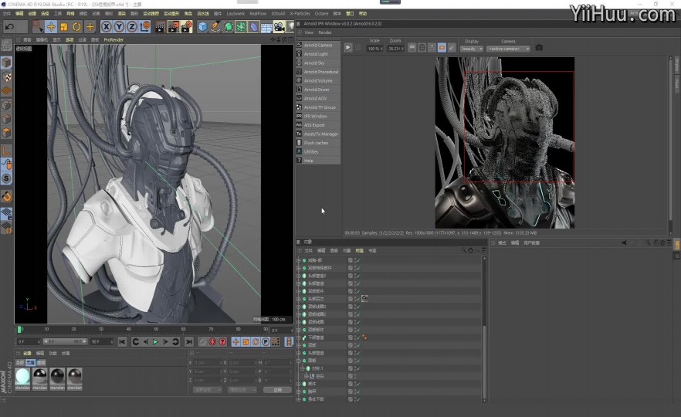Image resolution: width=681 pixels, height=417 pixels.
Task: Toggle the X axis lock
Action: tap(106, 27)
